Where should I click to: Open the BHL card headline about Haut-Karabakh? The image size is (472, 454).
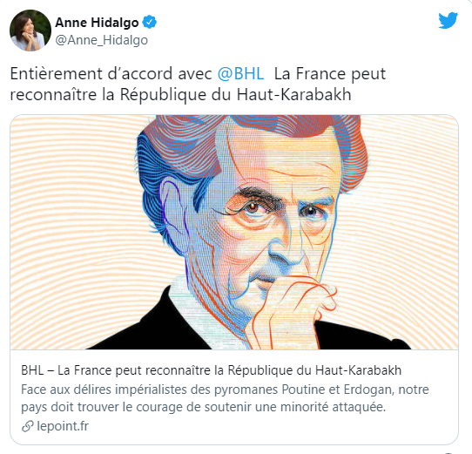(x=211, y=370)
